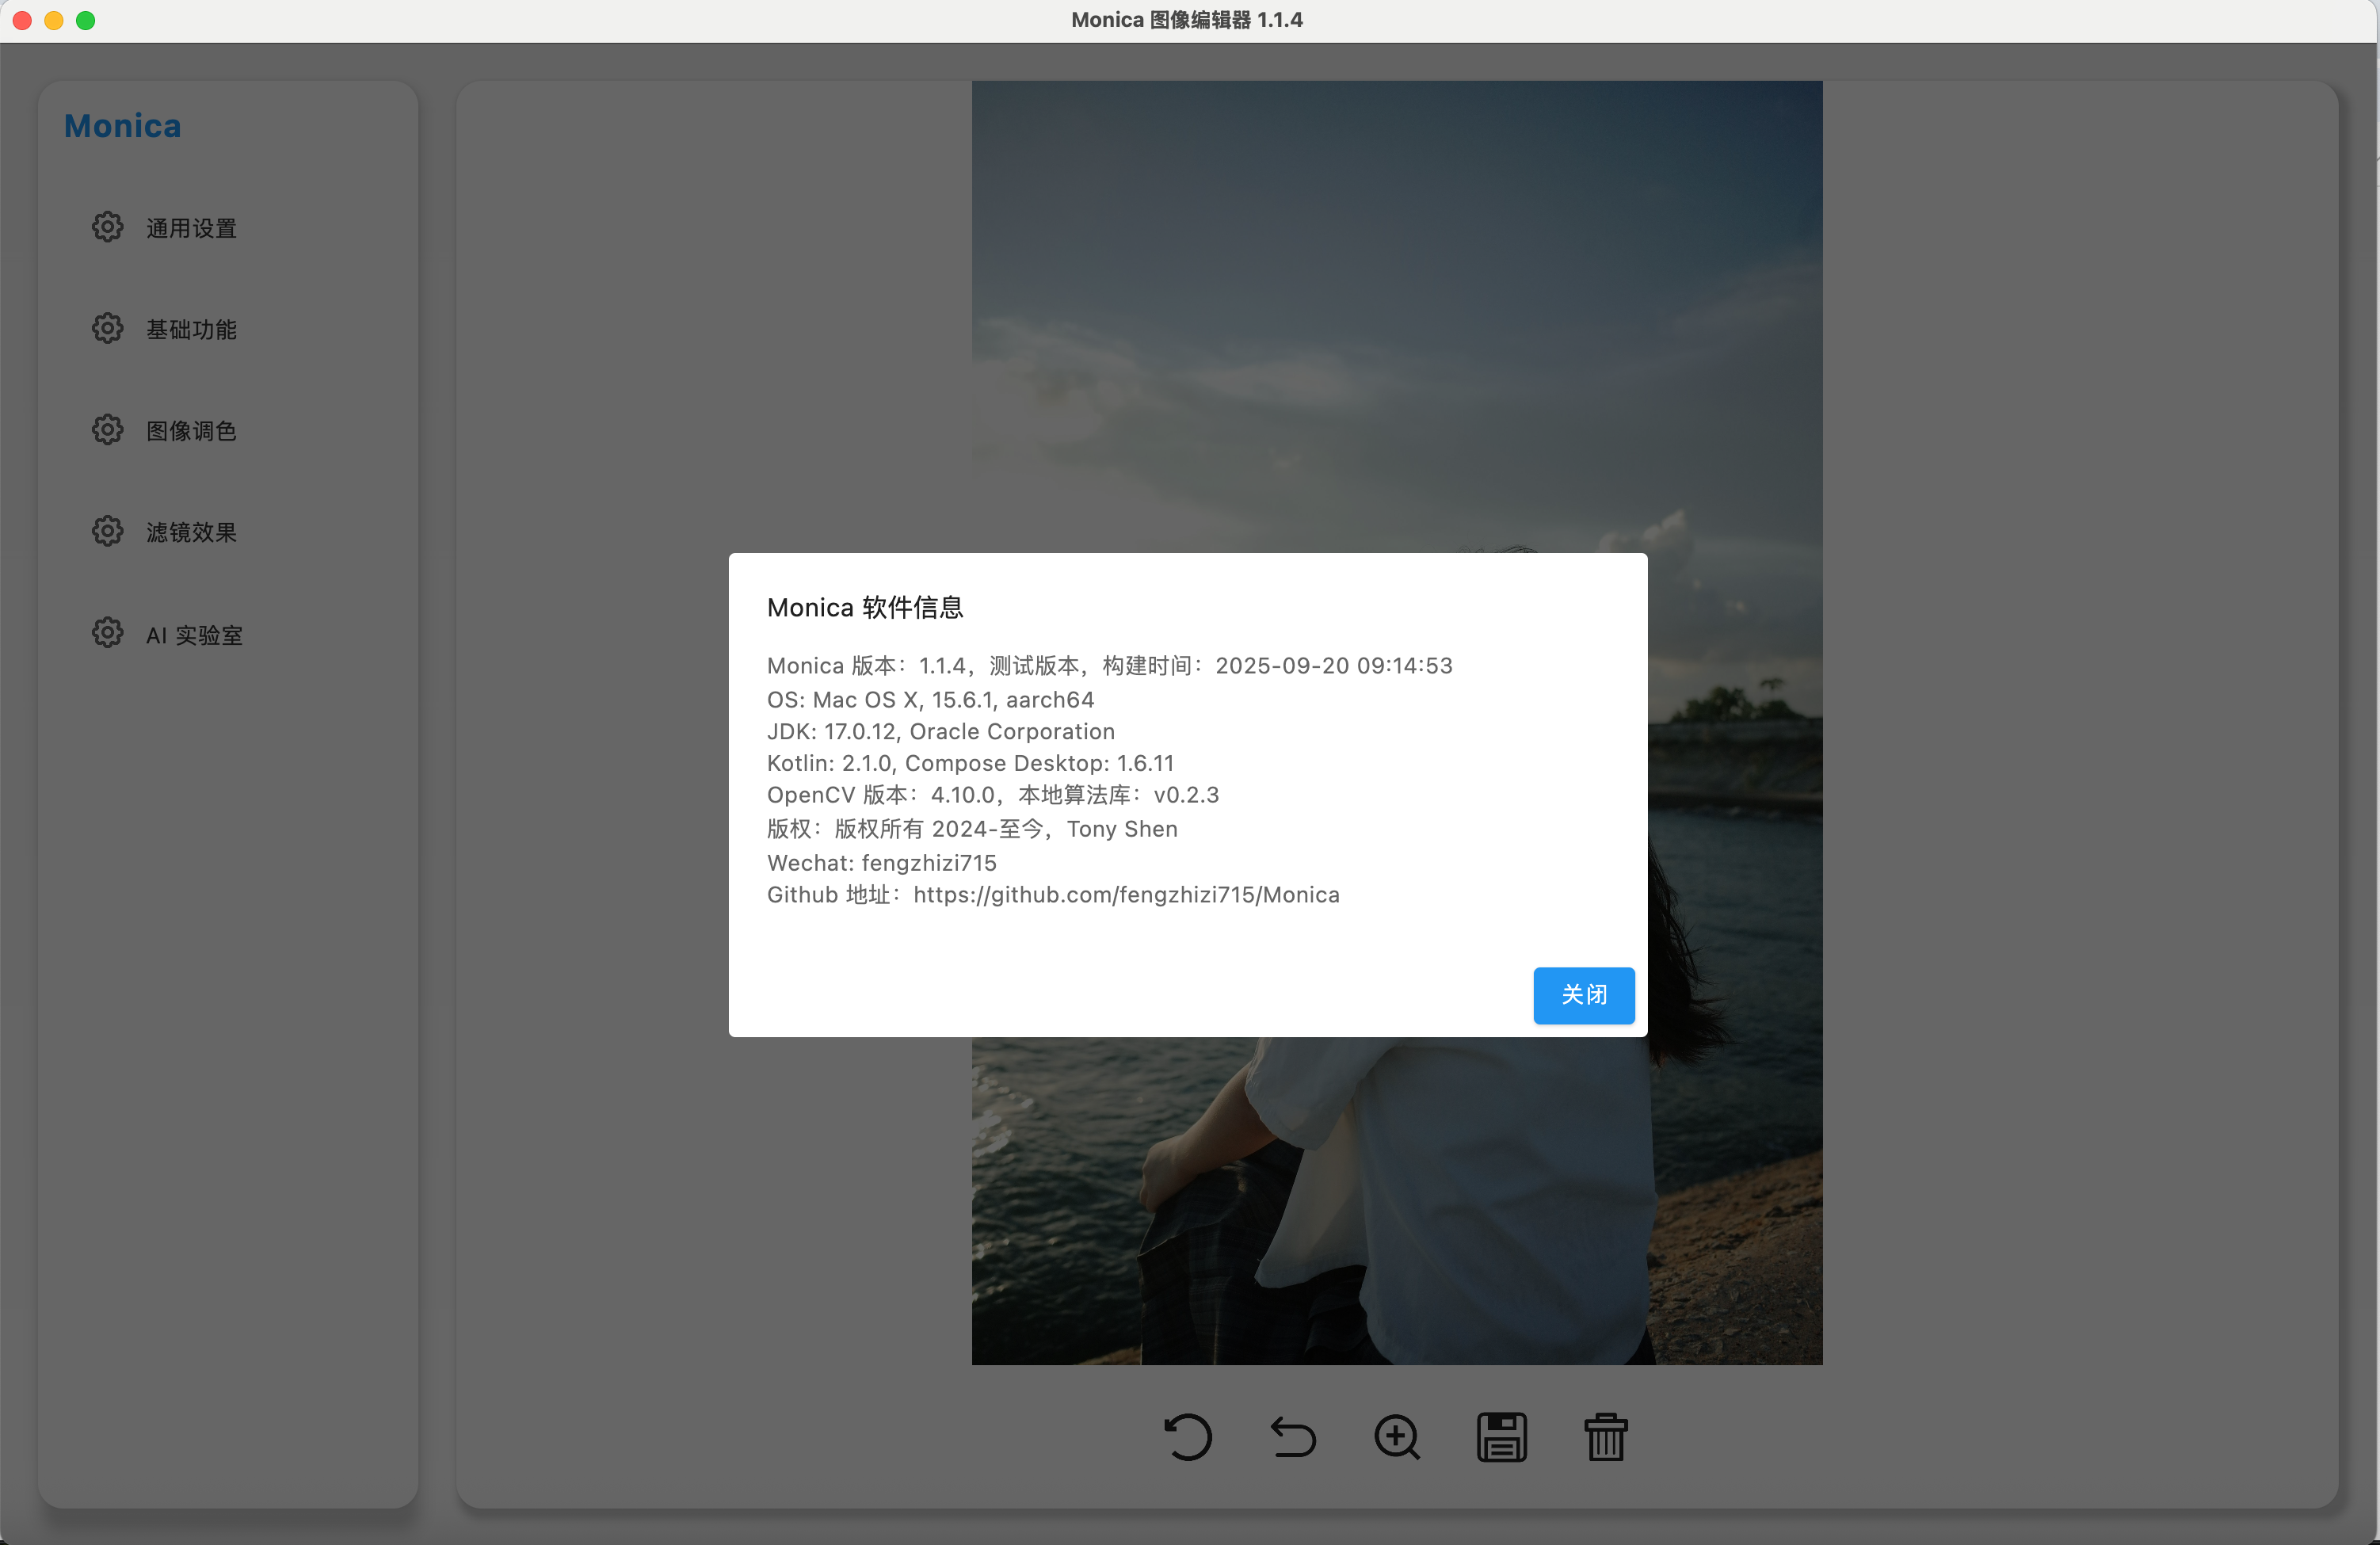Expand the 滤镜效果 text label

(x=191, y=533)
